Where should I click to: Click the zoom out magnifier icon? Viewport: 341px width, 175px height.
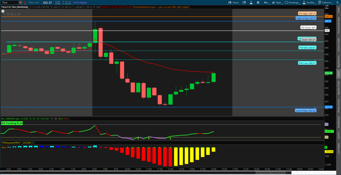pyautogui.click(x=294, y=173)
